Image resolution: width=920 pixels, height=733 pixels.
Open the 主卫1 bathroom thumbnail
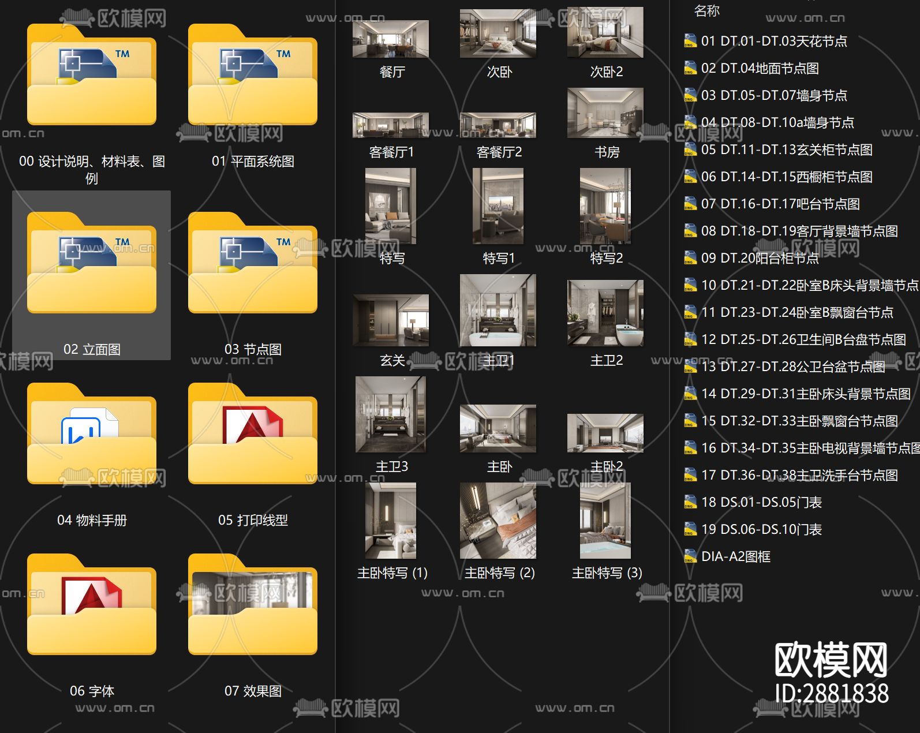pos(498,311)
